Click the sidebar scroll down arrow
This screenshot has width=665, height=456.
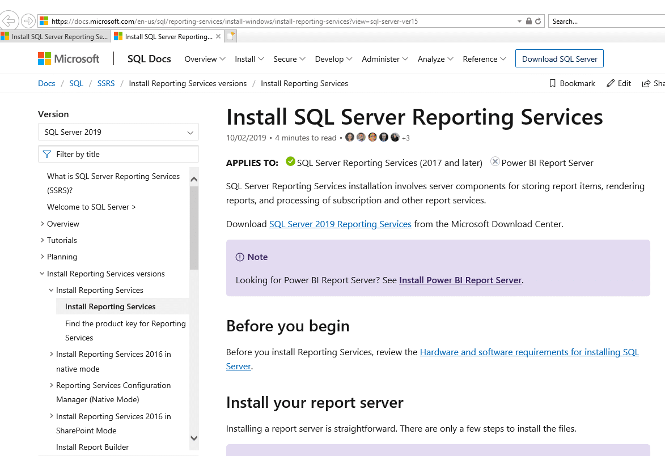tap(194, 438)
